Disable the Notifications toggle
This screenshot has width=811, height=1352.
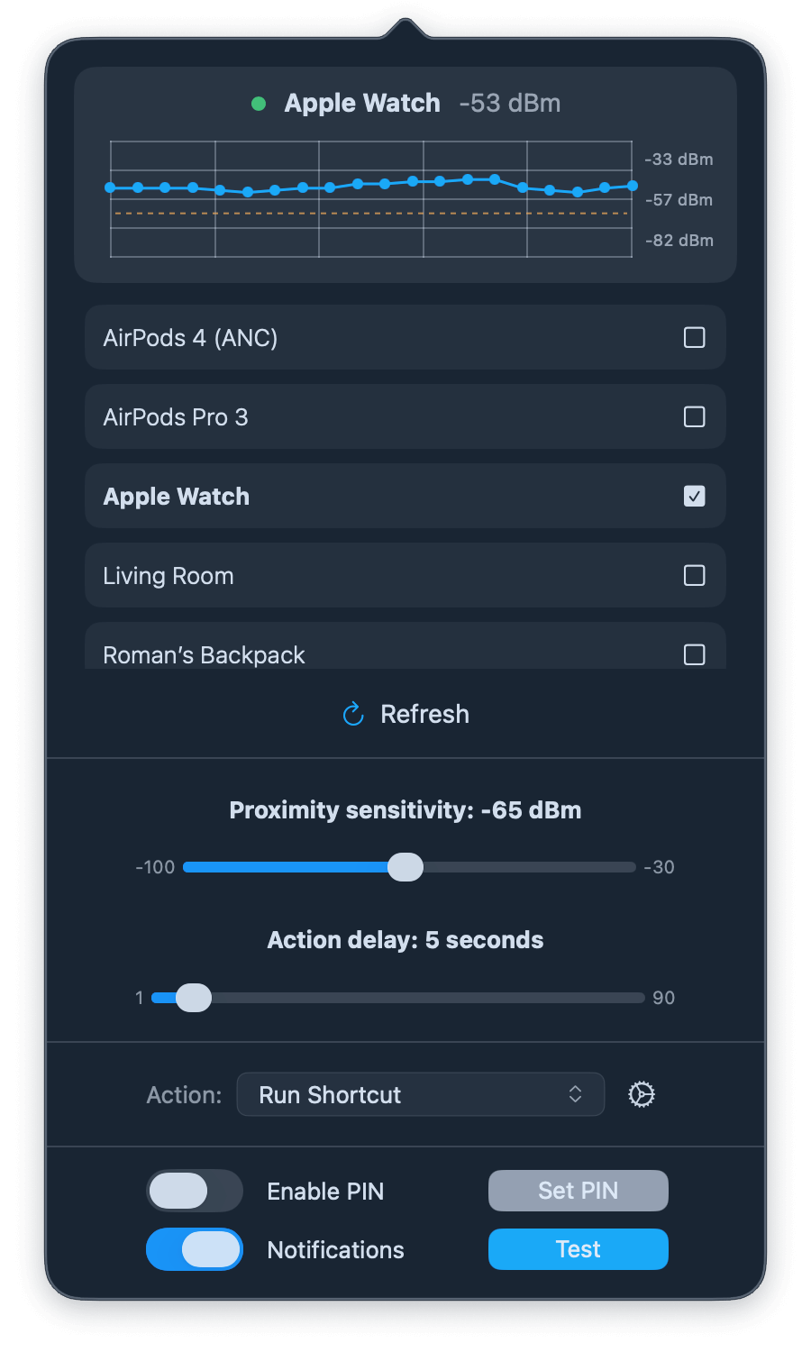click(194, 1249)
